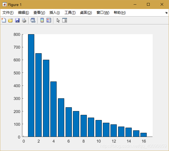This screenshot has width=169, height=151.
Task: Minimize the Figure 1 window
Action: 135,5
